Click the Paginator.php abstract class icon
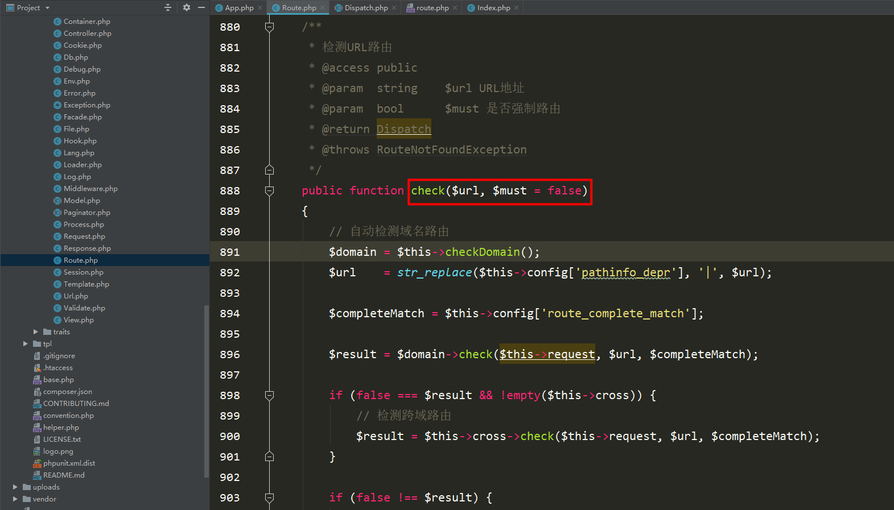894x510 pixels. [x=57, y=213]
